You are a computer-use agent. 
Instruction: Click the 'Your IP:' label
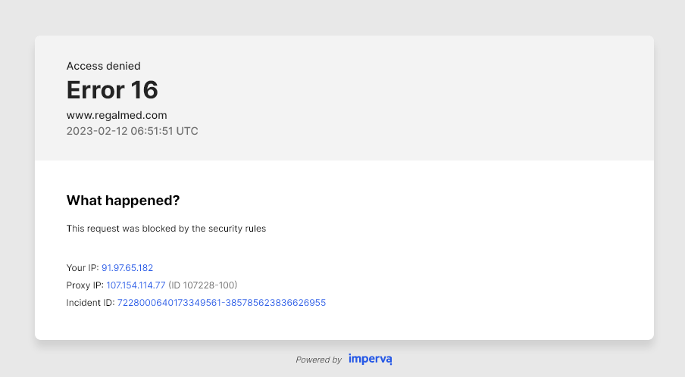[x=83, y=268]
